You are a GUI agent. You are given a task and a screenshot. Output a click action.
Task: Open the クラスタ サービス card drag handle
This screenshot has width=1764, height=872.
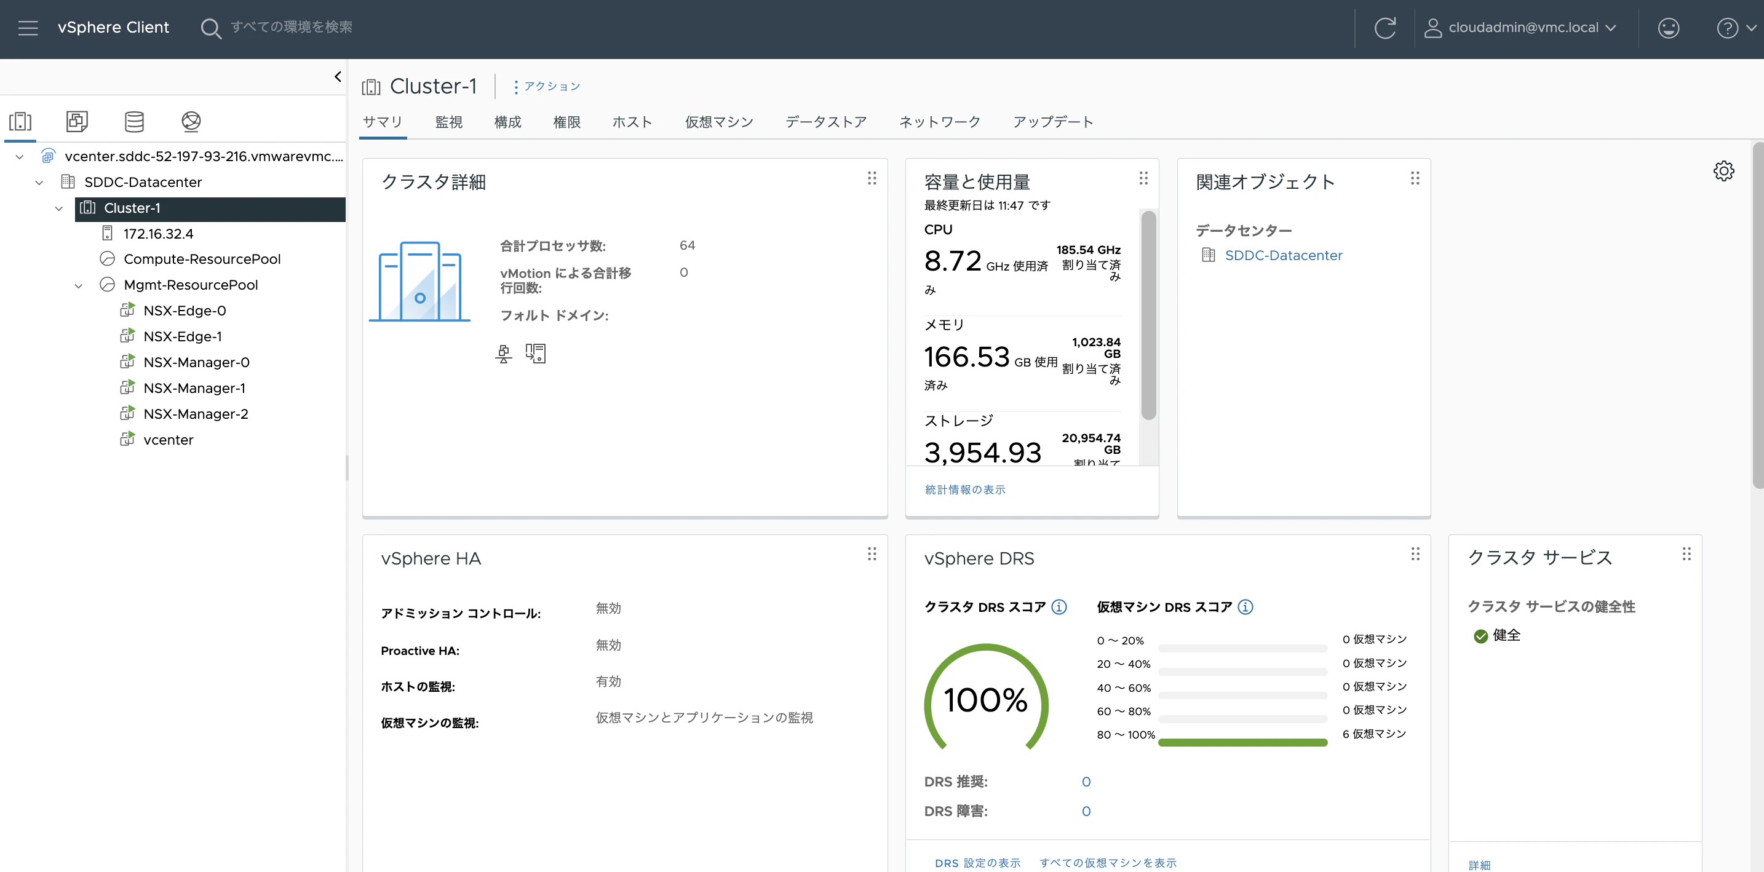tap(1686, 553)
